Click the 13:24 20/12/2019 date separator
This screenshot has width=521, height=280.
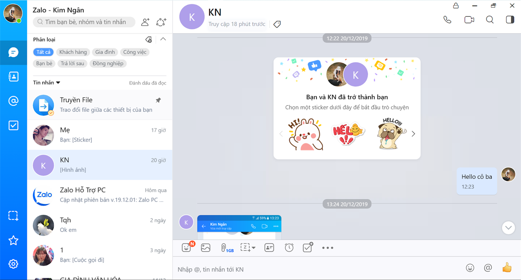coord(347,204)
